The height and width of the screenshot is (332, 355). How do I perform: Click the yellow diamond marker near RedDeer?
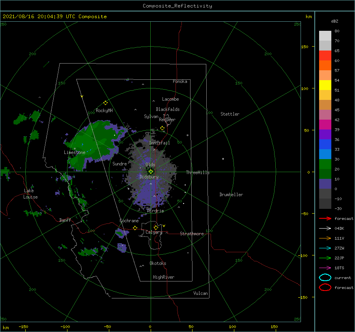click(x=163, y=128)
